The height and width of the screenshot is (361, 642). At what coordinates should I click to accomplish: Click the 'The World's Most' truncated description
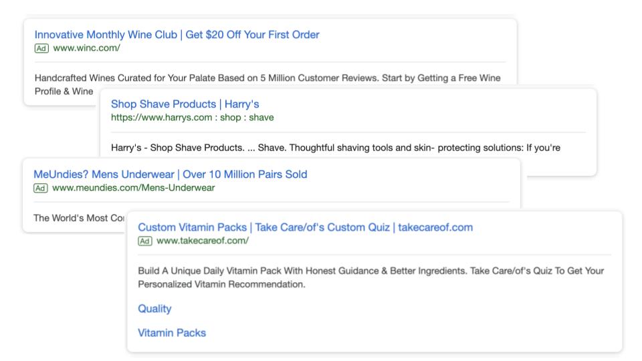[72, 218]
